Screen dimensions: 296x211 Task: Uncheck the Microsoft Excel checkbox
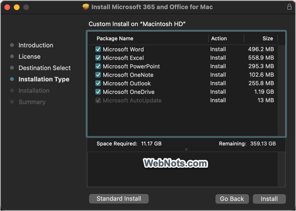(x=98, y=58)
